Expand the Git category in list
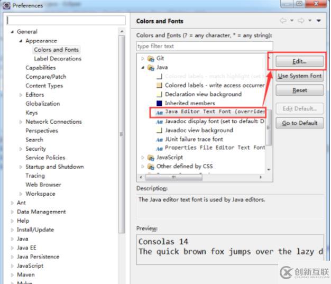331x284 pixels. coord(143,59)
